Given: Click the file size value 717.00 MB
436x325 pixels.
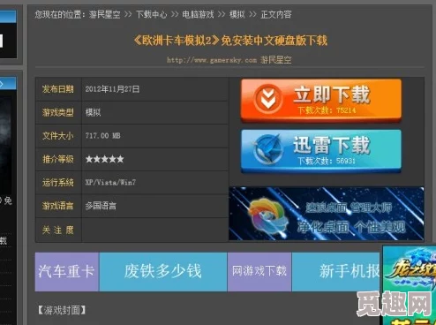Looking at the screenshot, I should (102, 136).
